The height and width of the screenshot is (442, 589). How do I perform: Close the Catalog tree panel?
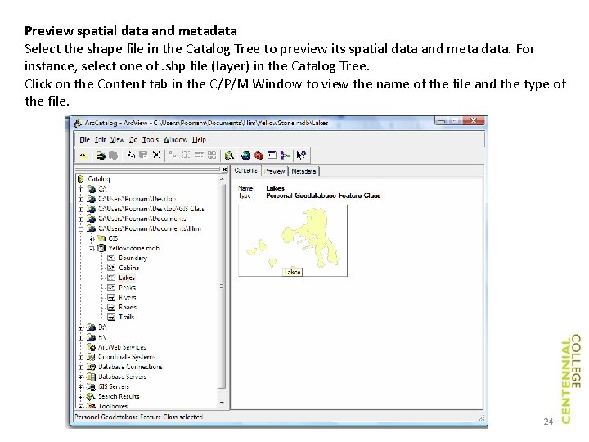(225, 169)
